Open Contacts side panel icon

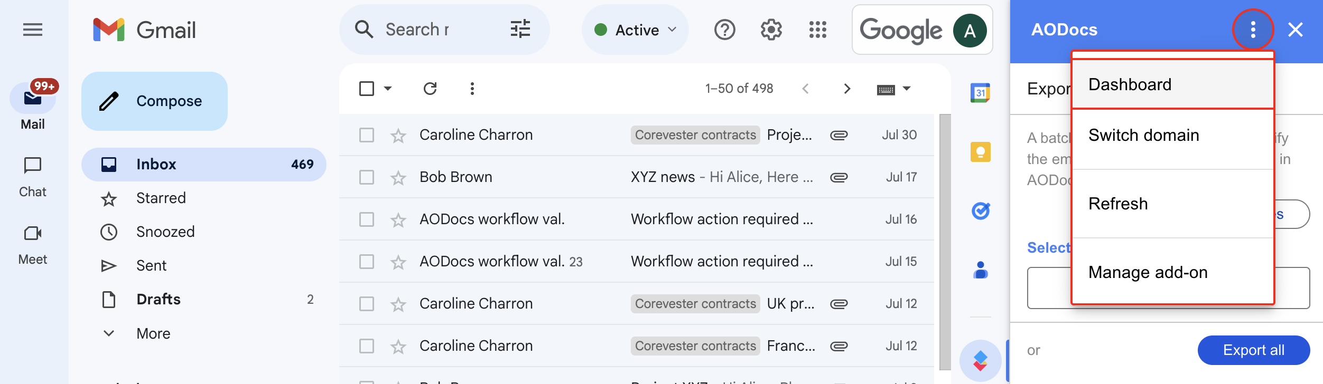981,270
